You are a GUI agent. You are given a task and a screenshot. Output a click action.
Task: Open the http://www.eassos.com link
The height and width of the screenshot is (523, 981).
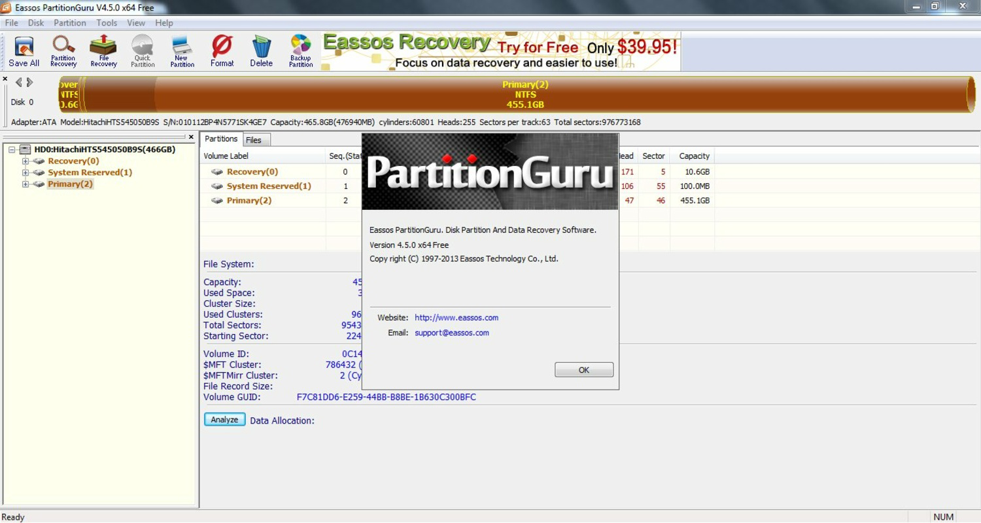(456, 318)
